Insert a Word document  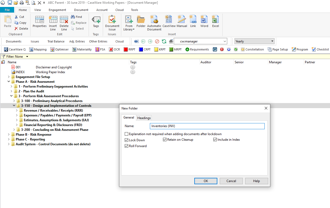[x=204, y=21]
